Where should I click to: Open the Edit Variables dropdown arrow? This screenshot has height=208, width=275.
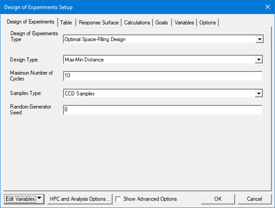pyautogui.click(x=39, y=199)
